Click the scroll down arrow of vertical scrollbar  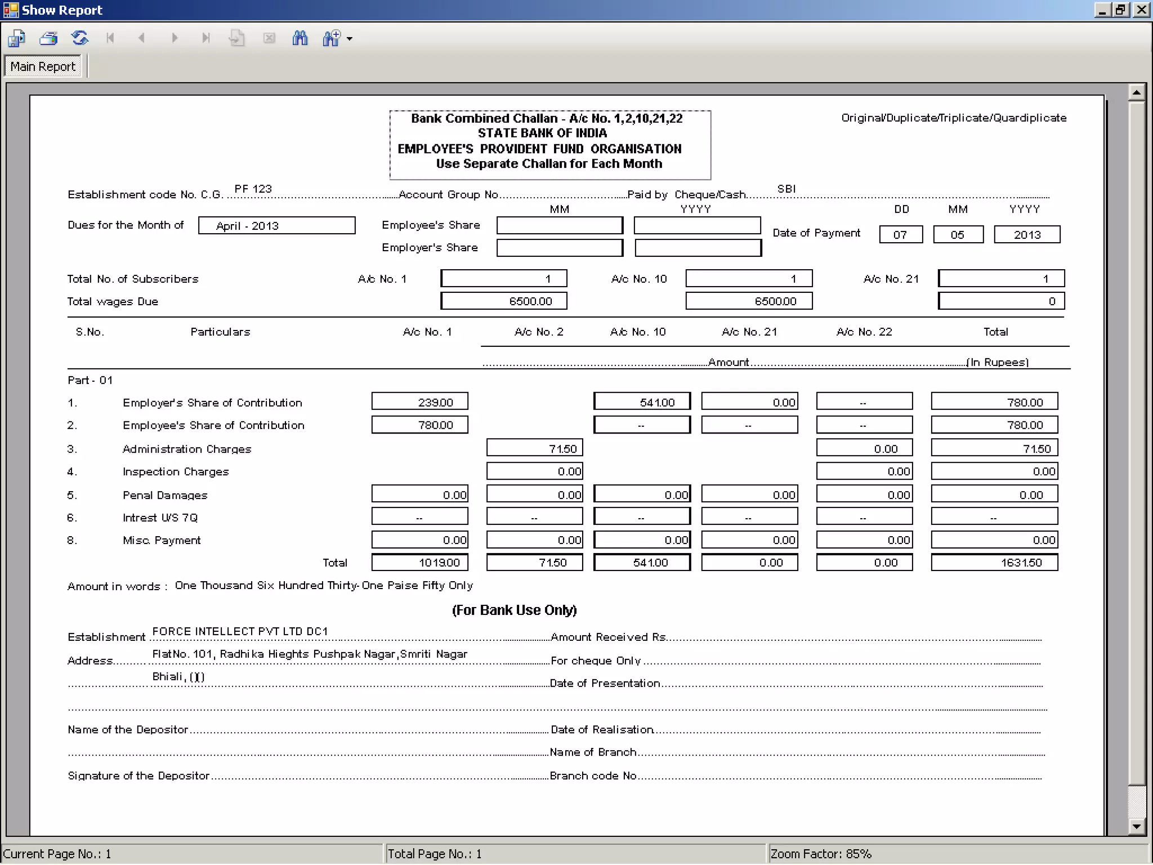(x=1137, y=827)
